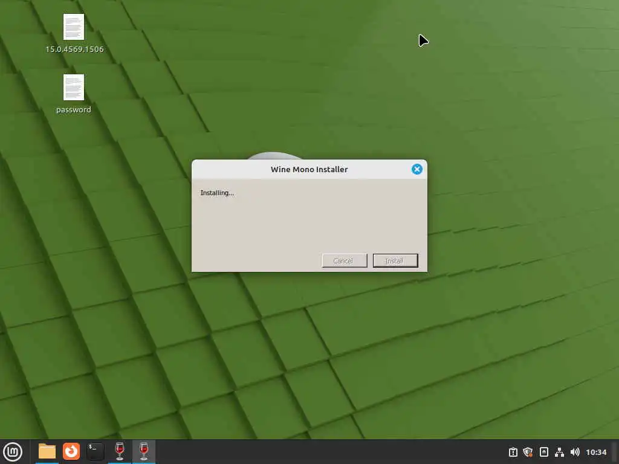Open the Firefox browser from the panel
The image size is (619, 464).
(x=71, y=451)
